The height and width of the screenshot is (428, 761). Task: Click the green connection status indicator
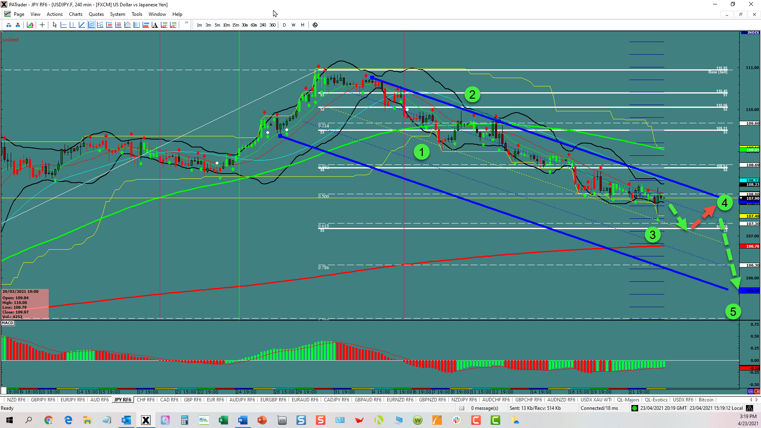pyautogui.click(x=635, y=408)
